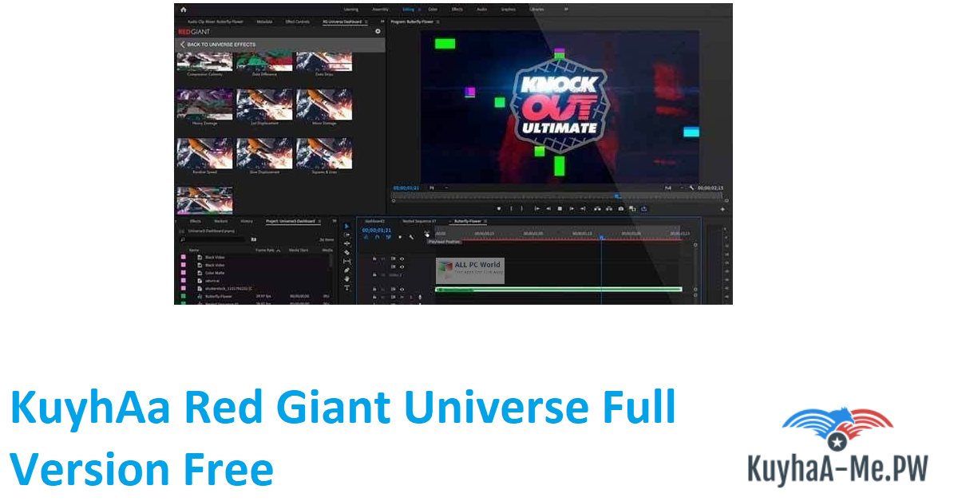Switch to Nested Sequence 07 timeline tab
Screen dimensions: 958x501
coord(419,221)
